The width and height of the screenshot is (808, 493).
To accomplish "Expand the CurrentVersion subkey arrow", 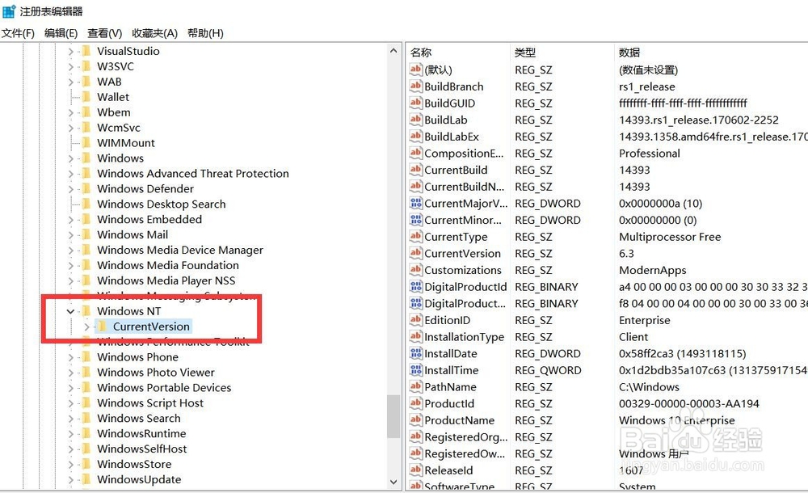I will [x=87, y=327].
